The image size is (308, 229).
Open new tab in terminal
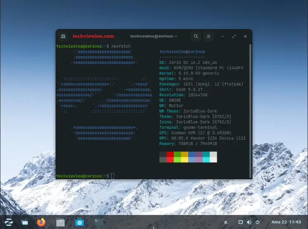63,37
